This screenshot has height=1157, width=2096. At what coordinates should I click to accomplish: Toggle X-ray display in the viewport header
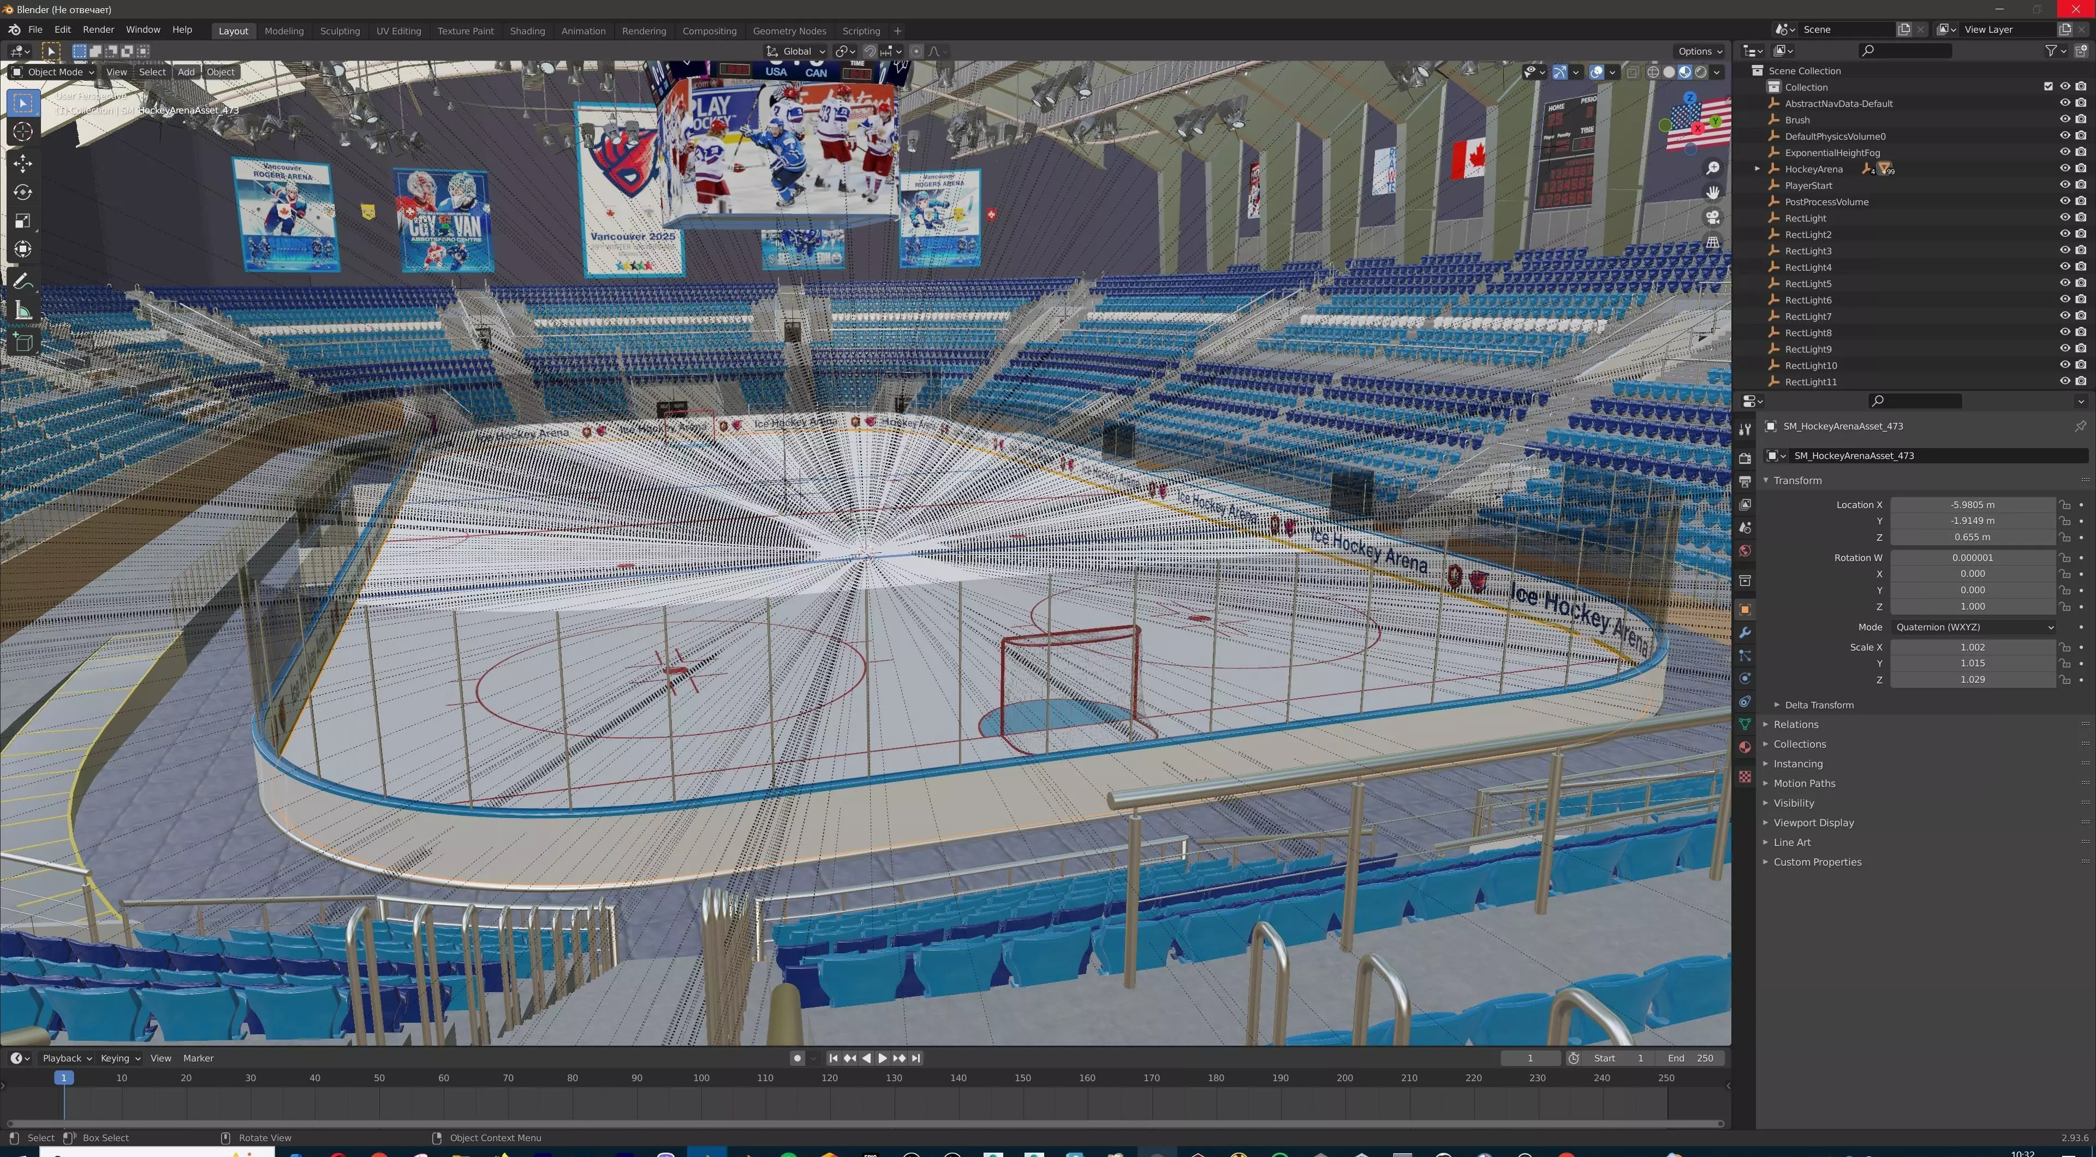pos(1632,71)
